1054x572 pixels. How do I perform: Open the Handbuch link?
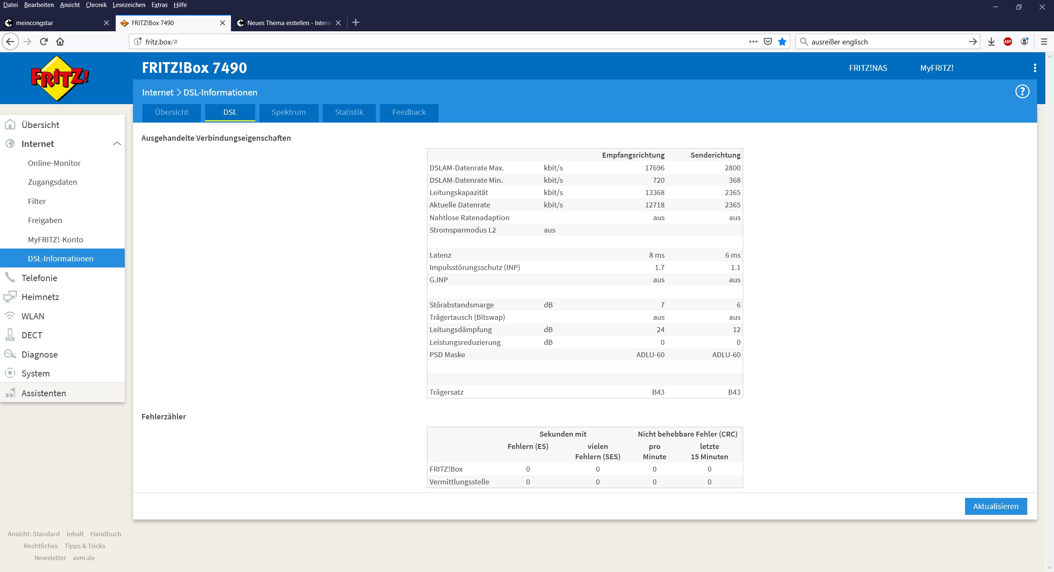click(x=106, y=534)
